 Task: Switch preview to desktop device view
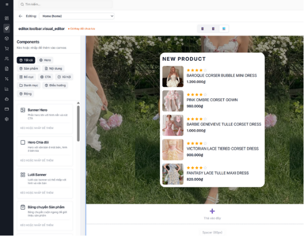[224, 28]
